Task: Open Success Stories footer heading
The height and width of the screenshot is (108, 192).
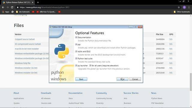Action: coord(131,93)
